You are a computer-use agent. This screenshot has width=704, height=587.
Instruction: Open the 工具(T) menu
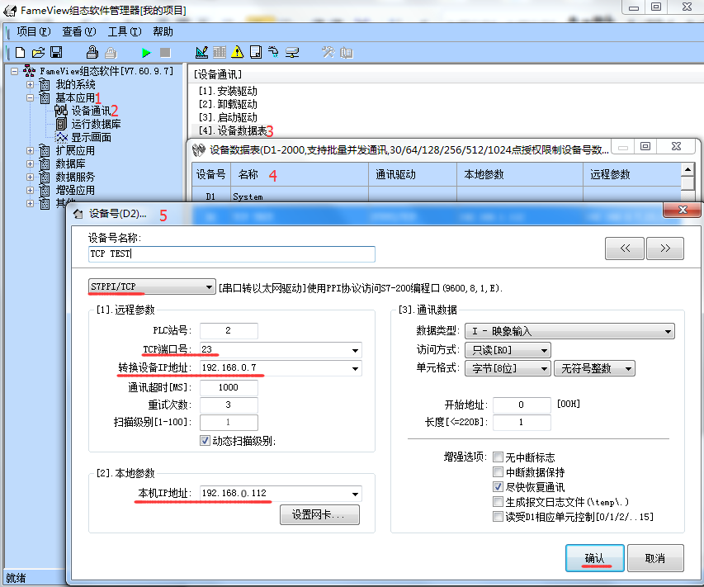[124, 32]
